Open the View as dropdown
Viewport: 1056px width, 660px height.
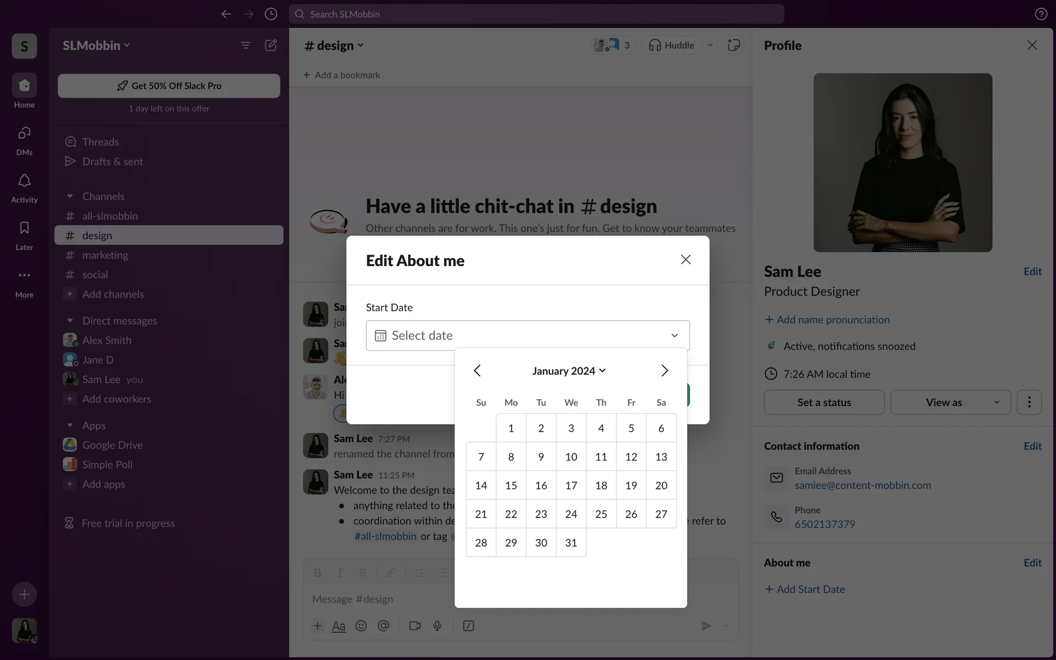(950, 402)
